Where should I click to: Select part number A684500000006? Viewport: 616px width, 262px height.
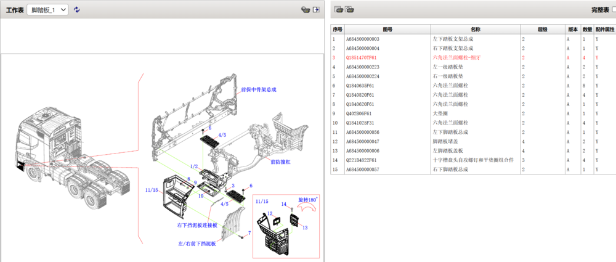point(363,150)
